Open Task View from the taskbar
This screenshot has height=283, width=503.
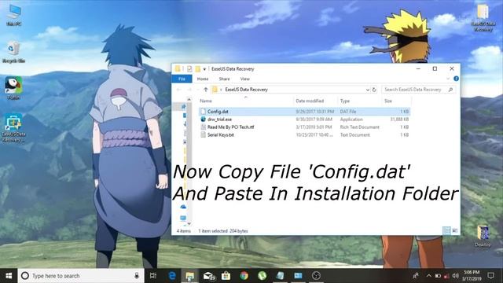click(153, 276)
